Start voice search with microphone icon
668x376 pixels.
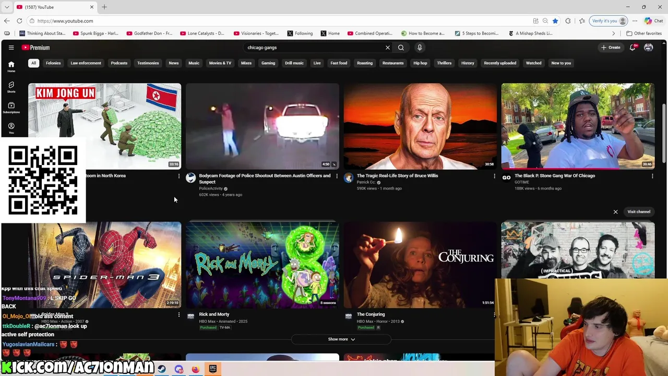[x=420, y=48]
